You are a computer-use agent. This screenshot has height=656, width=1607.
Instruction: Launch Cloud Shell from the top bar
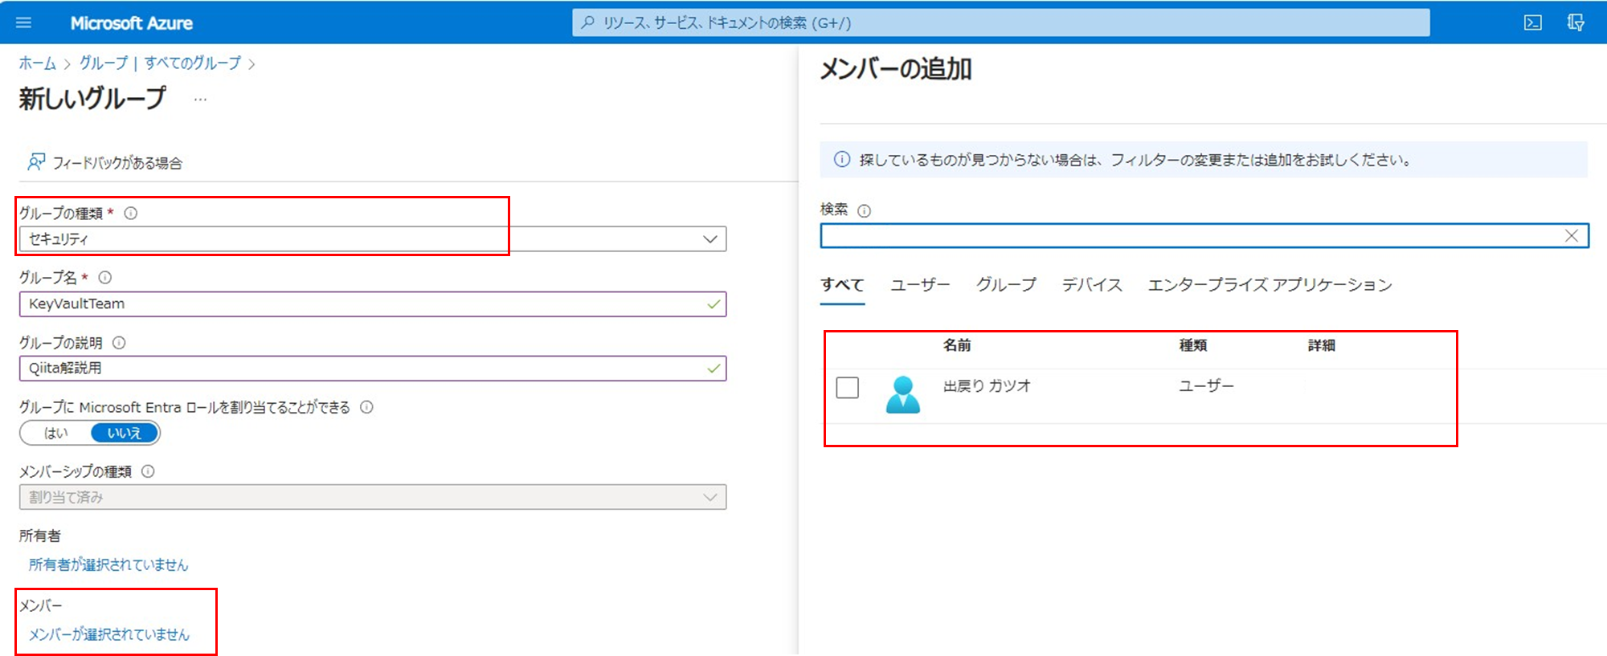click(x=1533, y=22)
